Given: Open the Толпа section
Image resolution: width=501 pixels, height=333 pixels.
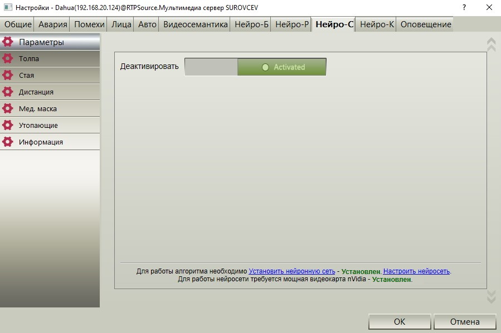Looking at the screenshot, I should click(x=50, y=58).
